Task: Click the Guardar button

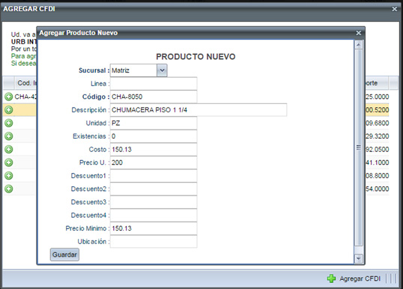Action: [x=64, y=255]
